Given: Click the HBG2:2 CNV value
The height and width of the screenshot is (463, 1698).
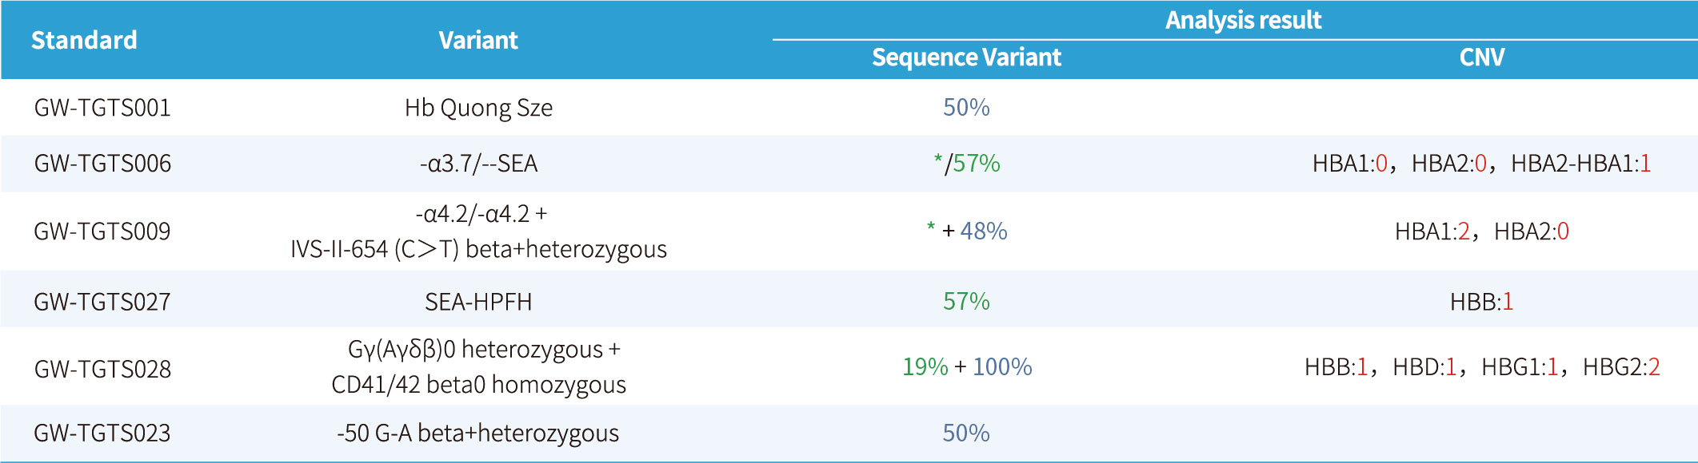Looking at the screenshot, I should pyautogui.click(x=1621, y=367).
